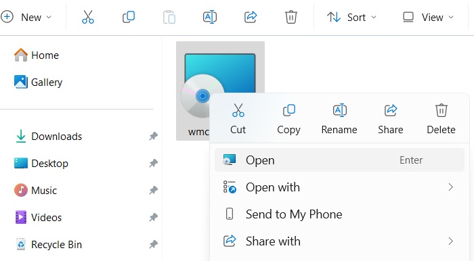Click the pin icon beside Videos
474x261 pixels.
click(153, 217)
